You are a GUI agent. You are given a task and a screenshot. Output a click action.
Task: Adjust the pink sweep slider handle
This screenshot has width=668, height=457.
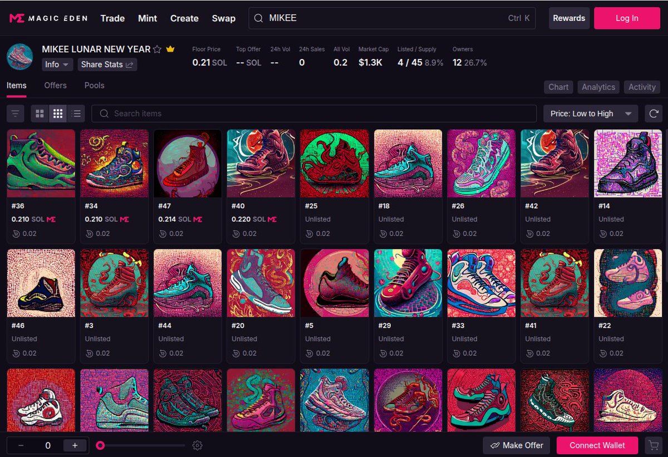(100, 445)
